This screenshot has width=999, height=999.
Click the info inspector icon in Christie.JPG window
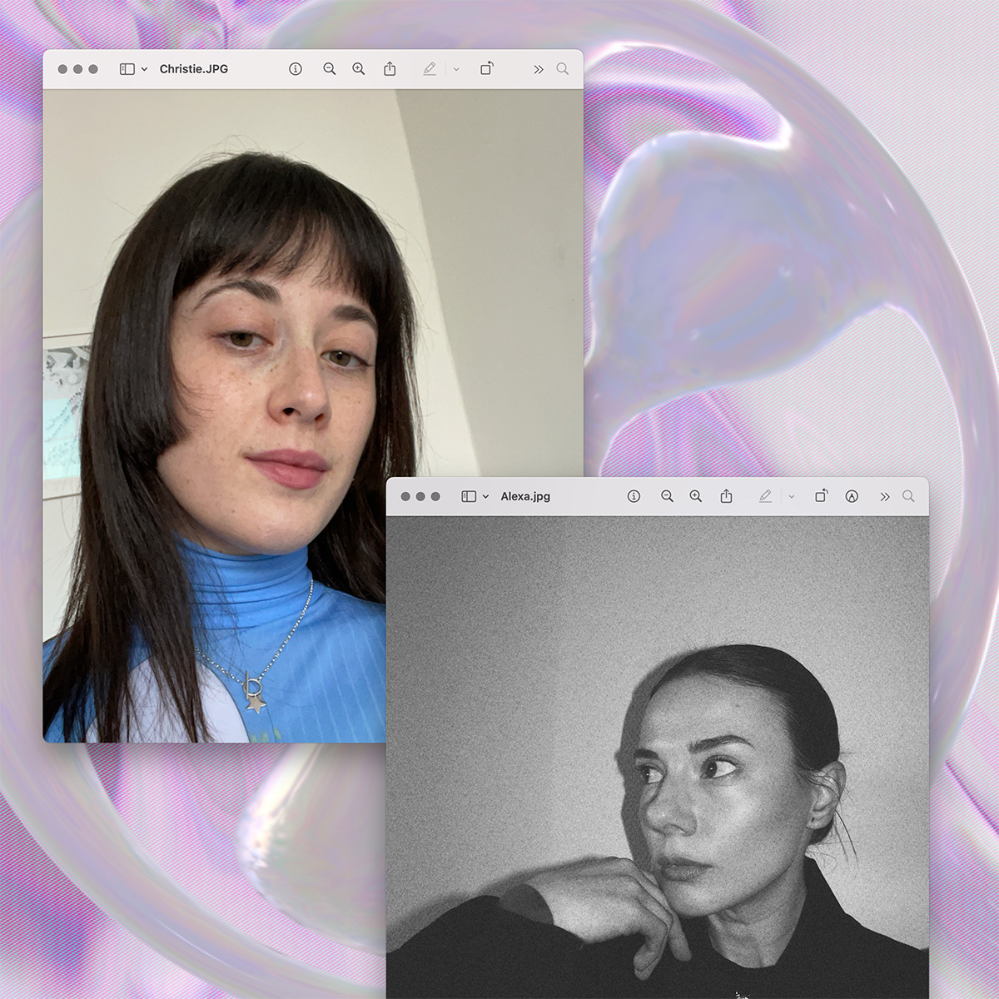(x=296, y=69)
